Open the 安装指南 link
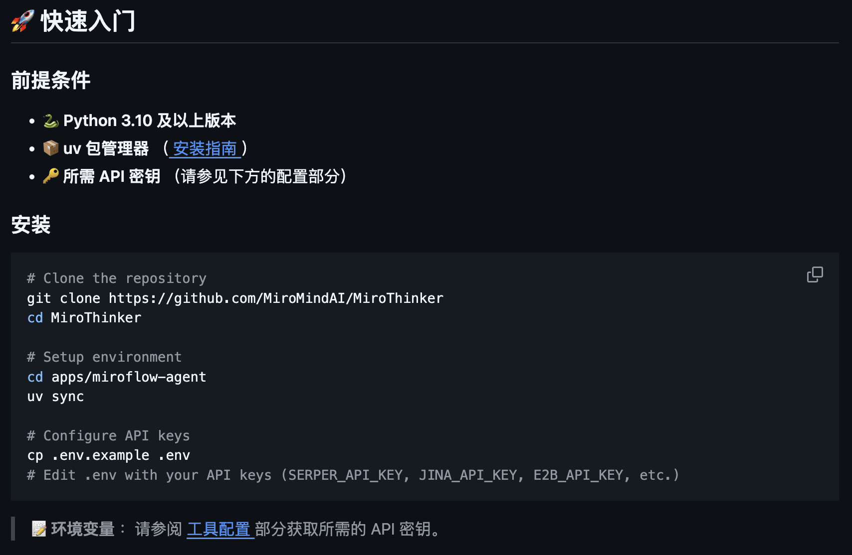Viewport: 852px width, 555px height. pyautogui.click(x=206, y=149)
